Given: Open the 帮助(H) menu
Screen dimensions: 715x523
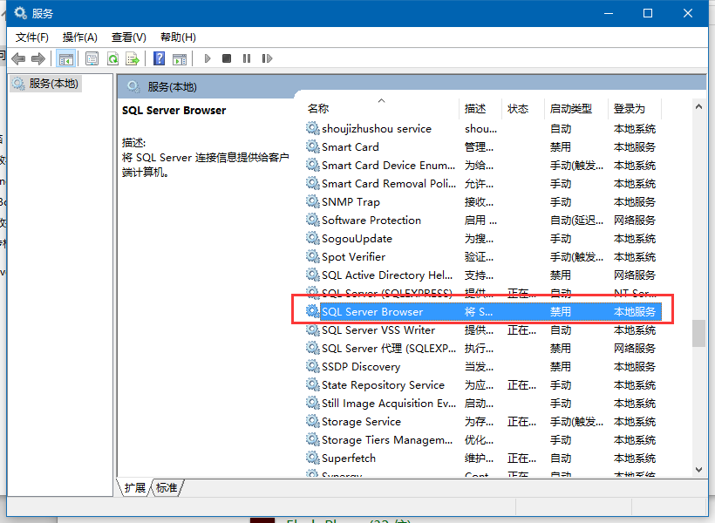Looking at the screenshot, I should click(178, 37).
